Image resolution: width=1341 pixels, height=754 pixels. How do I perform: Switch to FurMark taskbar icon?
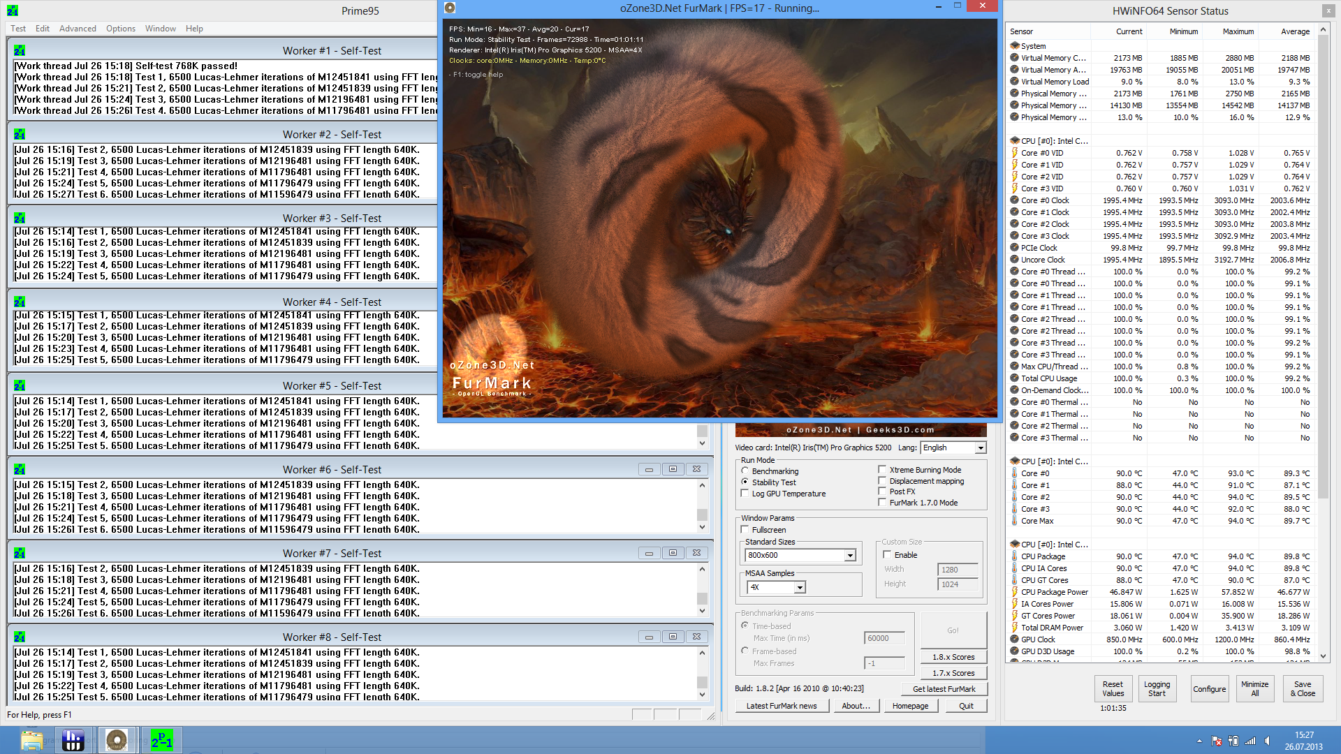click(117, 740)
